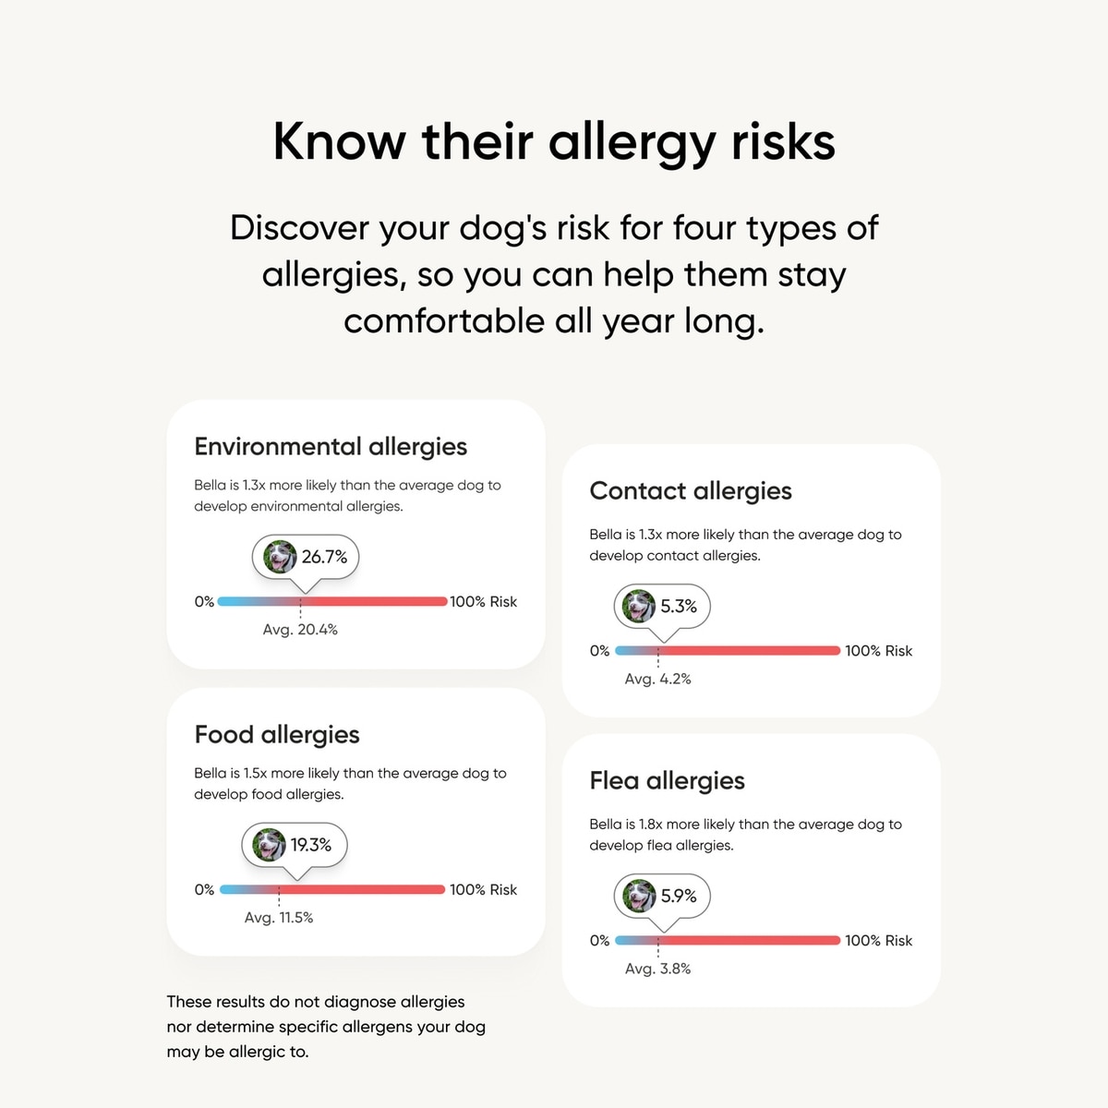Click Bella's photo in Food allergies bubble
This screenshot has height=1108, width=1108.
[269, 845]
